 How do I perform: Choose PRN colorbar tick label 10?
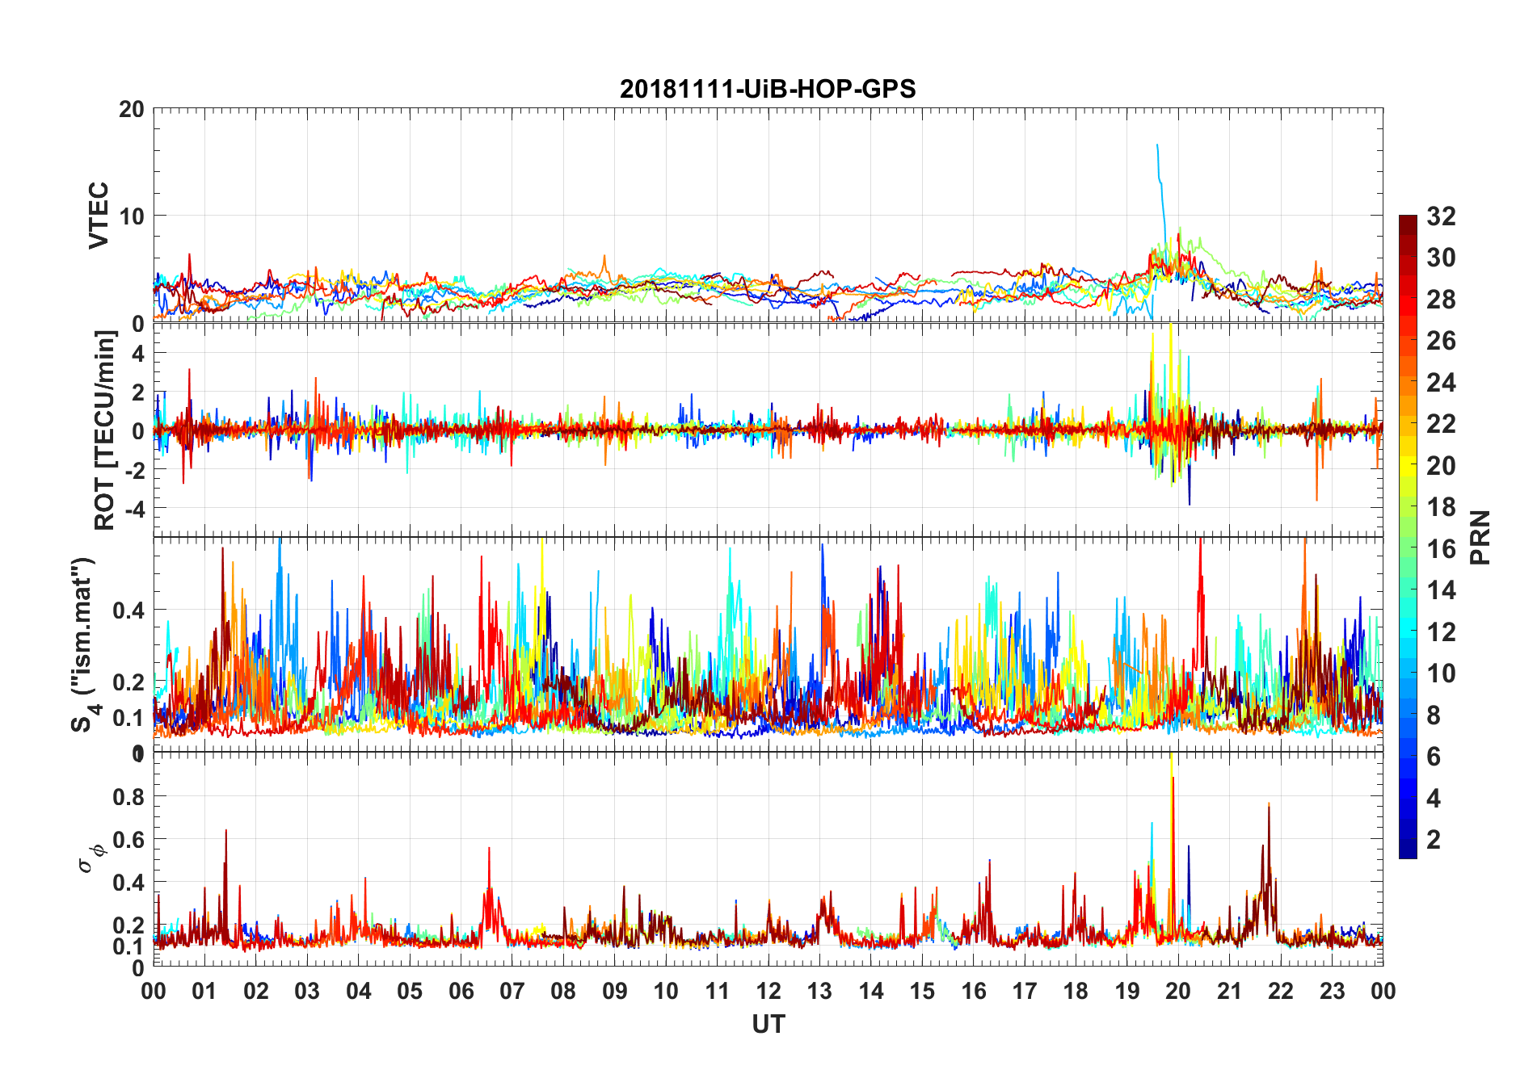click(1442, 673)
